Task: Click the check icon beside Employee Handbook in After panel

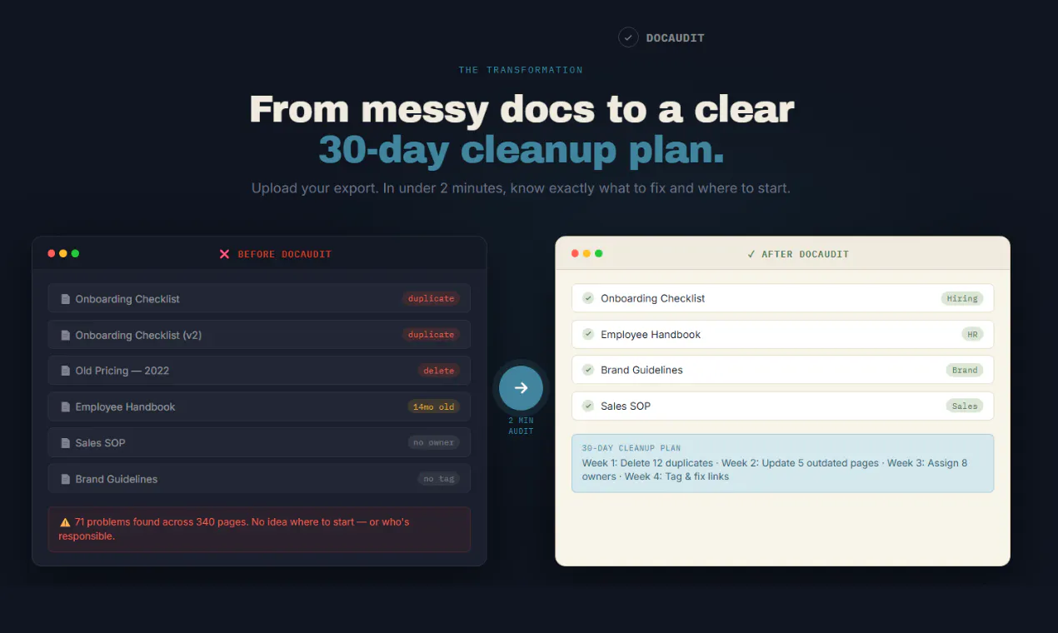Action: click(x=588, y=334)
